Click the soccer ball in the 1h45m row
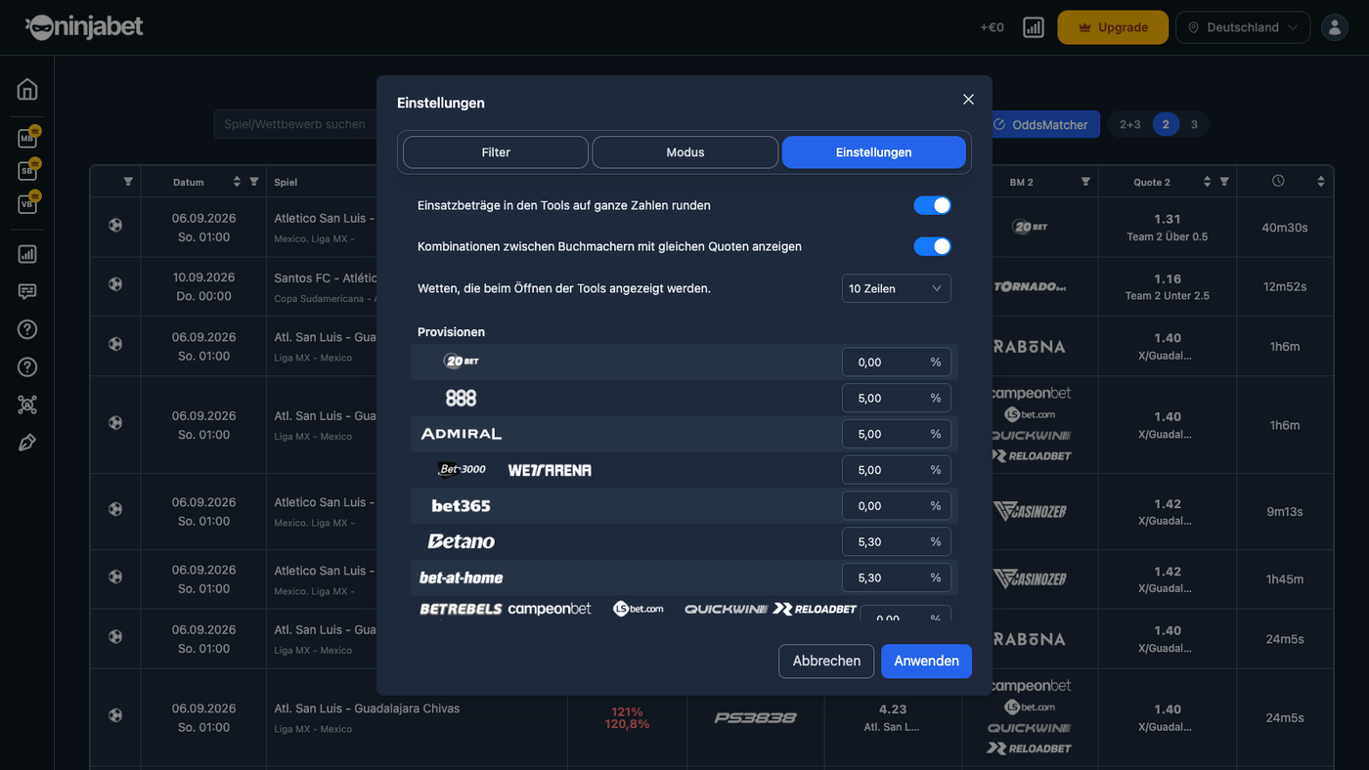The image size is (1369, 770). 115,578
